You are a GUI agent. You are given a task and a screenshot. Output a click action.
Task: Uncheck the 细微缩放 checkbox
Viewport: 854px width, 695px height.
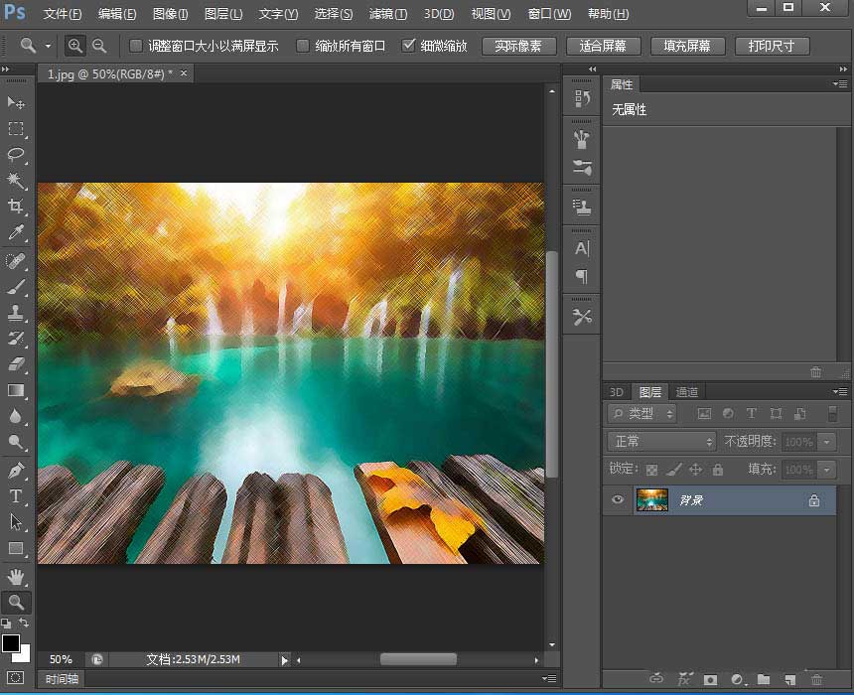(408, 45)
